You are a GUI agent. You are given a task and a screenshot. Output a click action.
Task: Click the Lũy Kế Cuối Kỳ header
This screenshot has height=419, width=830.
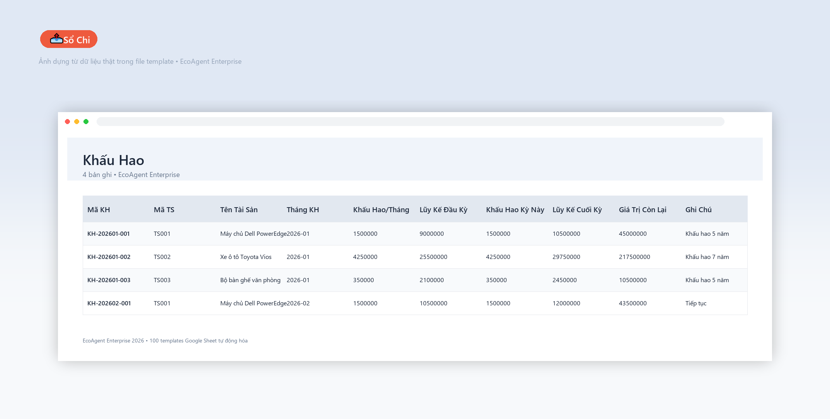tap(577, 209)
